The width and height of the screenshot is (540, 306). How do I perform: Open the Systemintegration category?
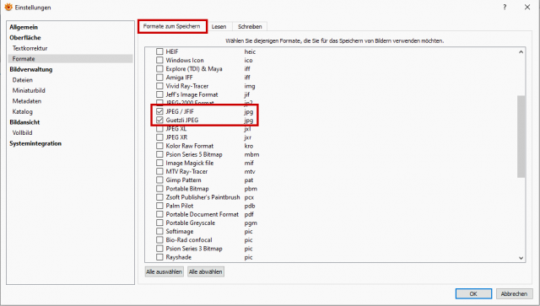coord(35,143)
